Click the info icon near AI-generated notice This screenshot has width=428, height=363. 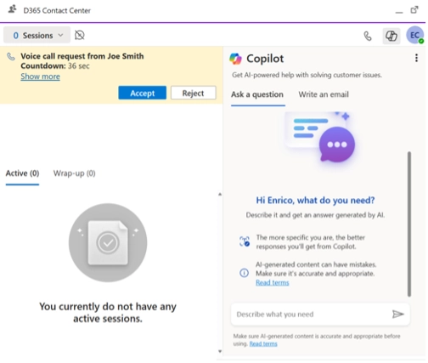pyautogui.click(x=244, y=273)
